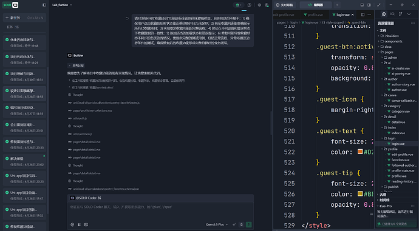Screen dimensions: 419x231
Task: Click the 新任务 new task button
Action: pyautogui.click(x=24, y=18)
